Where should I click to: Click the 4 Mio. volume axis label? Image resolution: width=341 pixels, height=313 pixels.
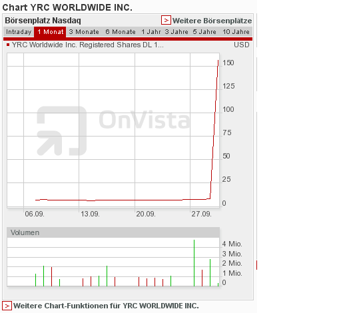pos(232,244)
